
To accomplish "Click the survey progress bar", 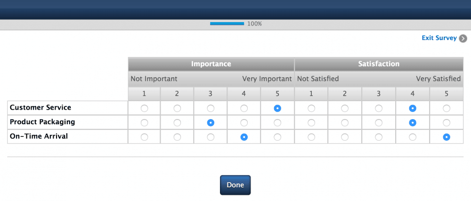I will [x=227, y=24].
